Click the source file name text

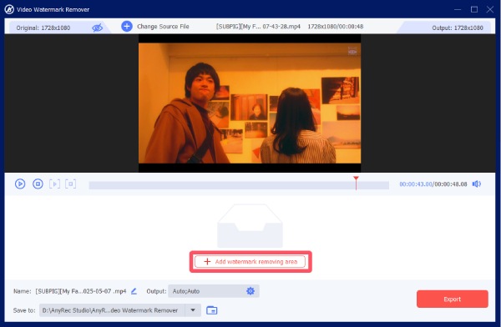[258, 27]
